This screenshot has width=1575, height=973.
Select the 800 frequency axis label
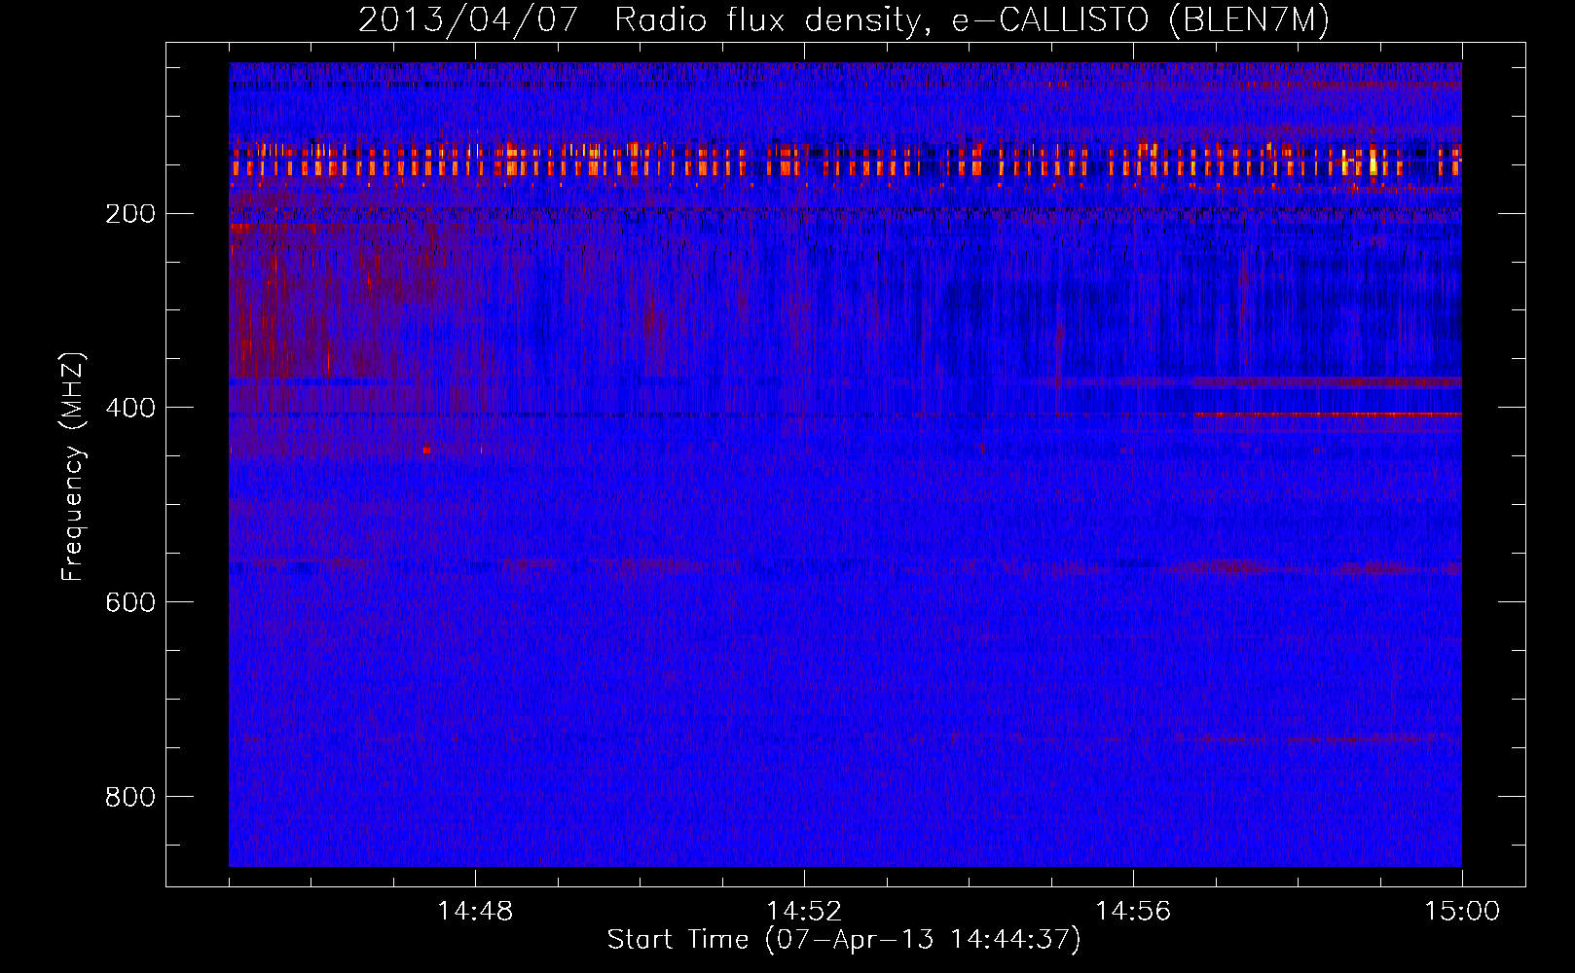pyautogui.click(x=130, y=798)
